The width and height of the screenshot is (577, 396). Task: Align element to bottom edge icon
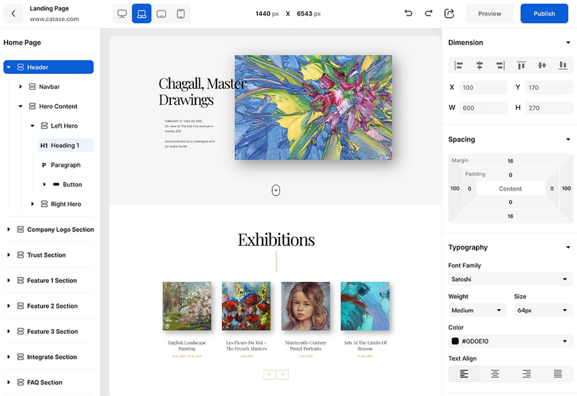click(563, 65)
